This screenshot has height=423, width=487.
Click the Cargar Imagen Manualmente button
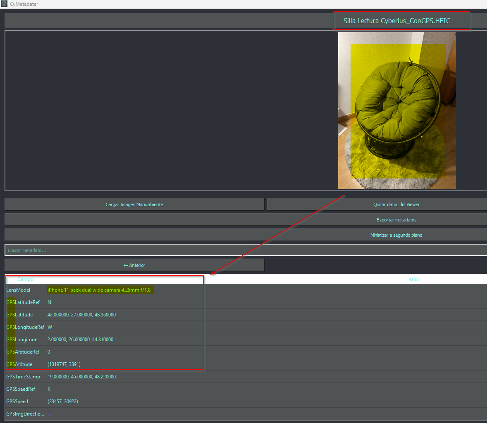tap(134, 204)
